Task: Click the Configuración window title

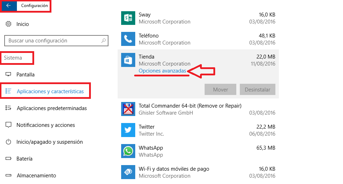Action: pos(35,6)
